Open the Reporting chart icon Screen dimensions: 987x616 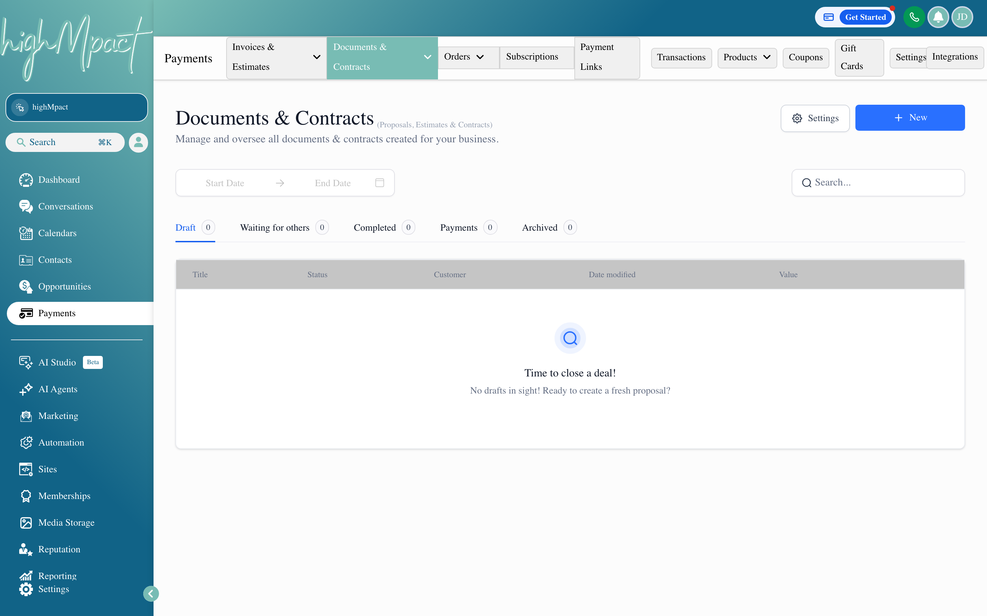click(x=26, y=576)
